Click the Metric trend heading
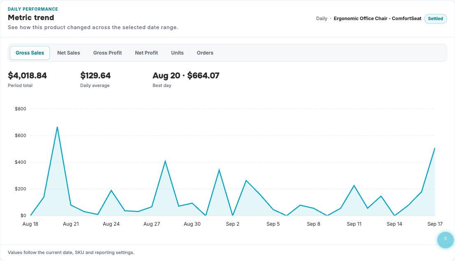The height and width of the screenshot is (261, 455). click(31, 18)
